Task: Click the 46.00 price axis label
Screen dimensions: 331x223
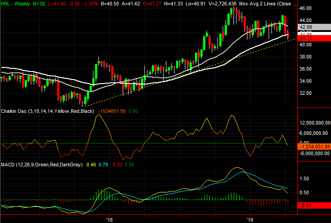Action: tap(306, 8)
